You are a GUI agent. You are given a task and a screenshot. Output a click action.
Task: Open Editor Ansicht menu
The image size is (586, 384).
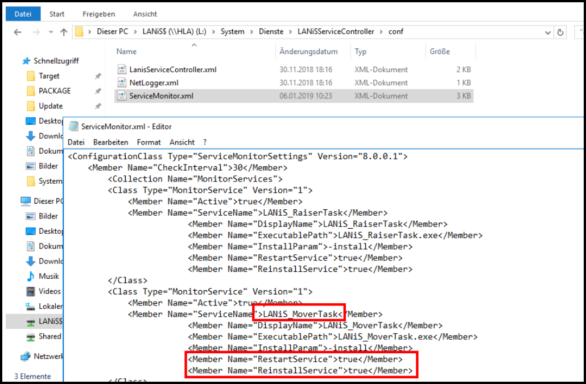(x=182, y=142)
